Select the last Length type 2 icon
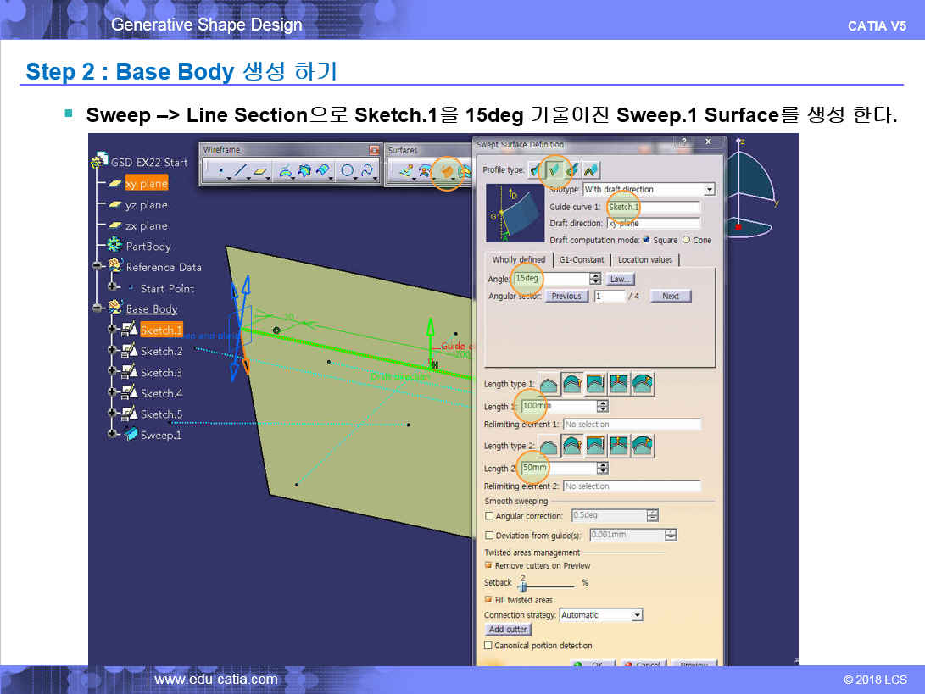Viewport: 925px width, 694px height. [x=642, y=446]
